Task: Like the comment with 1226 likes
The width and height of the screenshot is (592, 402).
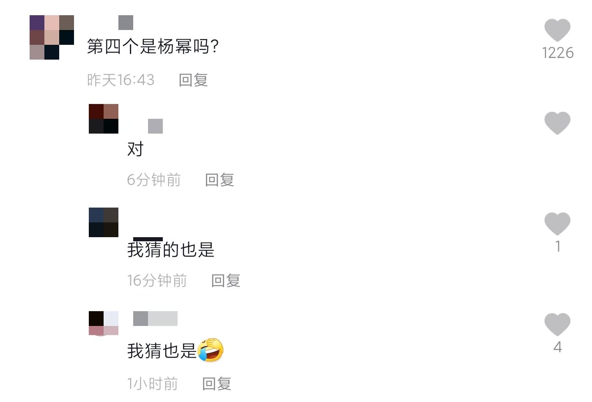Action: (x=557, y=30)
